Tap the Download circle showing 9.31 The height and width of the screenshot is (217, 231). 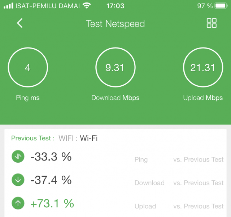[115, 67]
